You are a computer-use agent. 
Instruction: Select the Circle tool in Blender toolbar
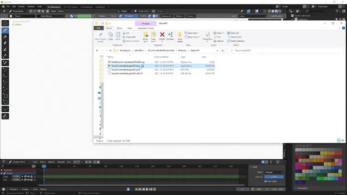tap(5, 102)
